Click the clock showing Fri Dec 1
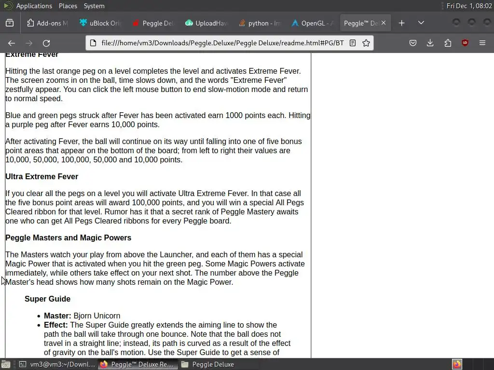This screenshot has width=494, height=370. coord(469,6)
